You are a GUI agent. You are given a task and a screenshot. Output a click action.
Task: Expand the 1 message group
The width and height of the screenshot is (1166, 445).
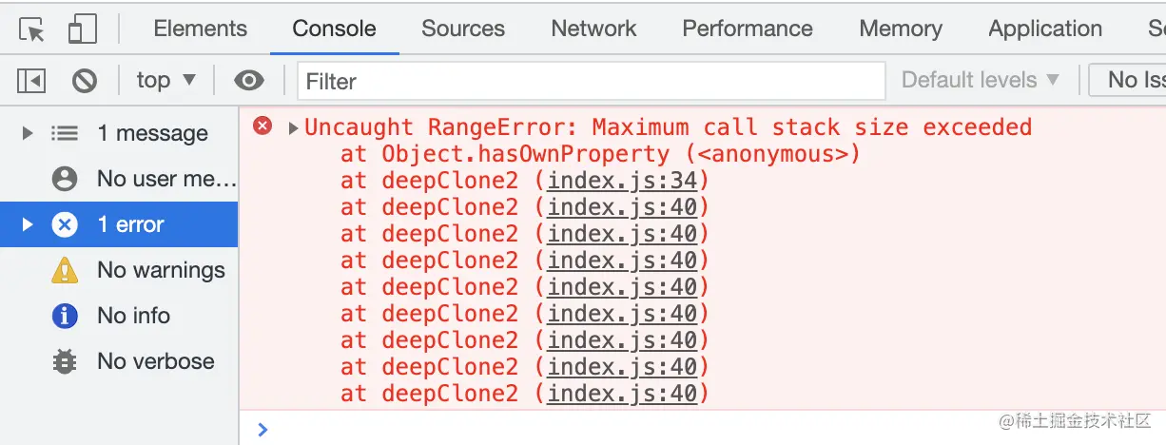(x=28, y=133)
